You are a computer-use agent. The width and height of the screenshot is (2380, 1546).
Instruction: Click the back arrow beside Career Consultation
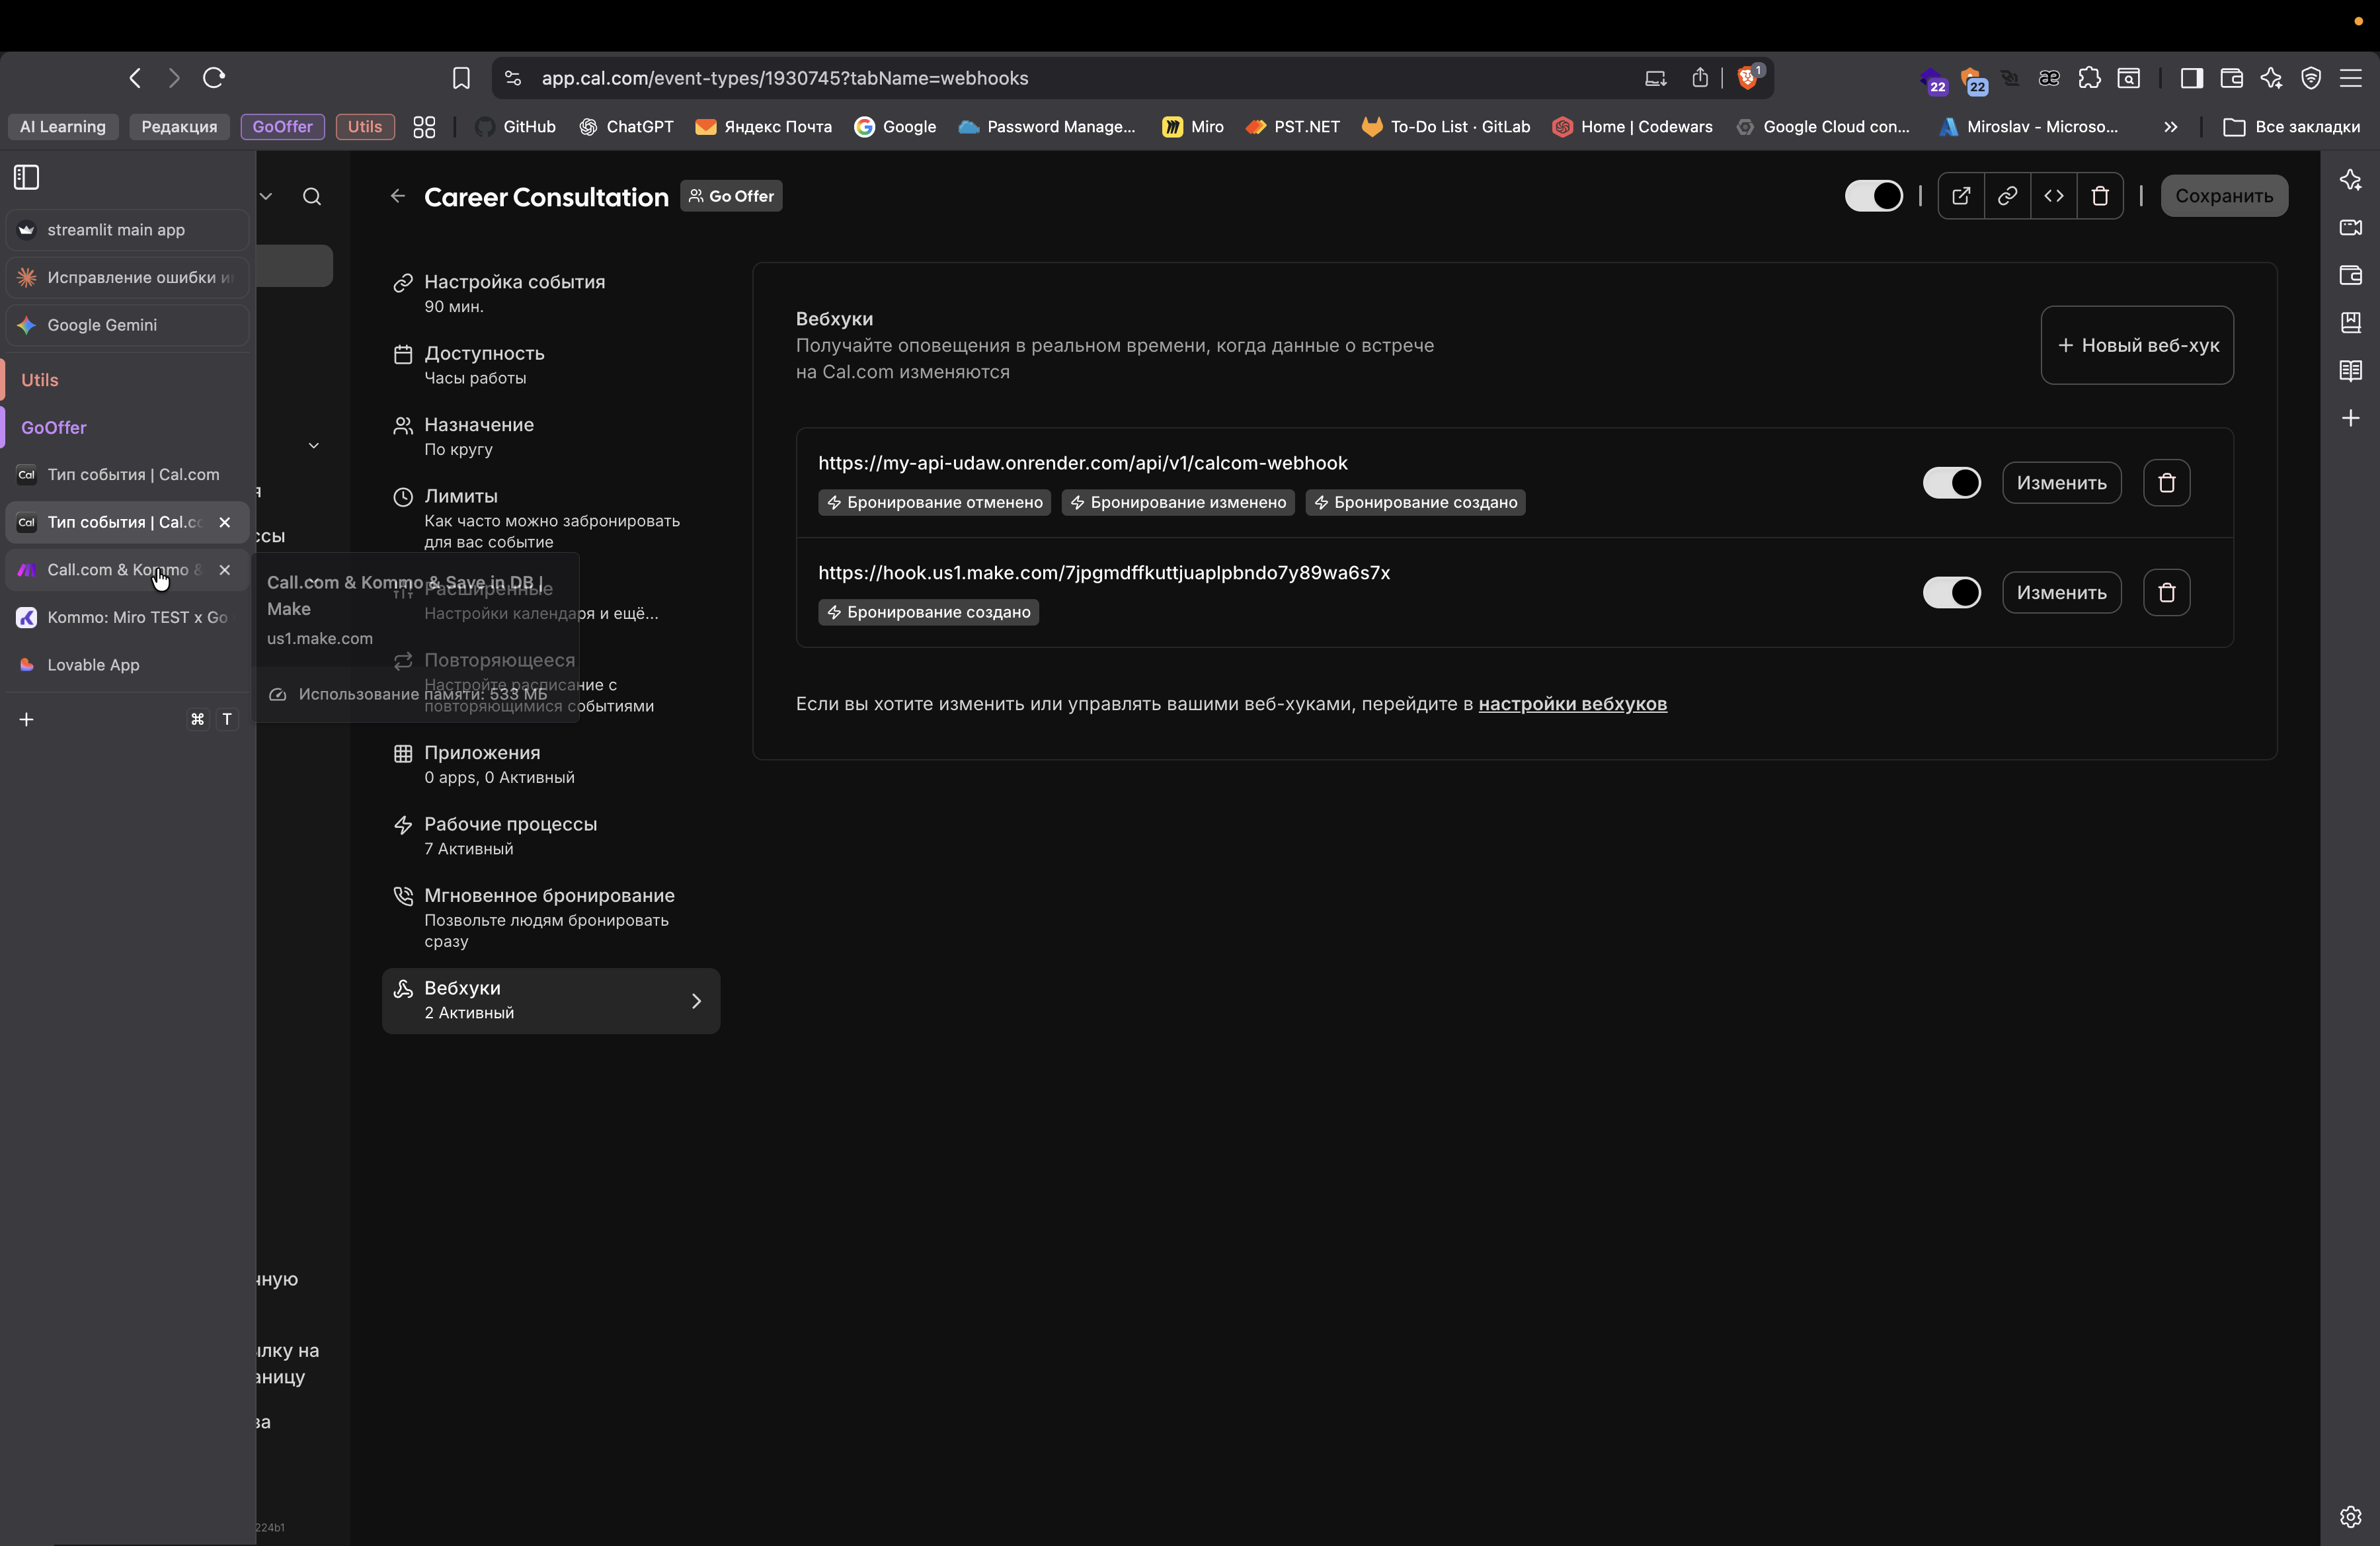[x=398, y=196]
